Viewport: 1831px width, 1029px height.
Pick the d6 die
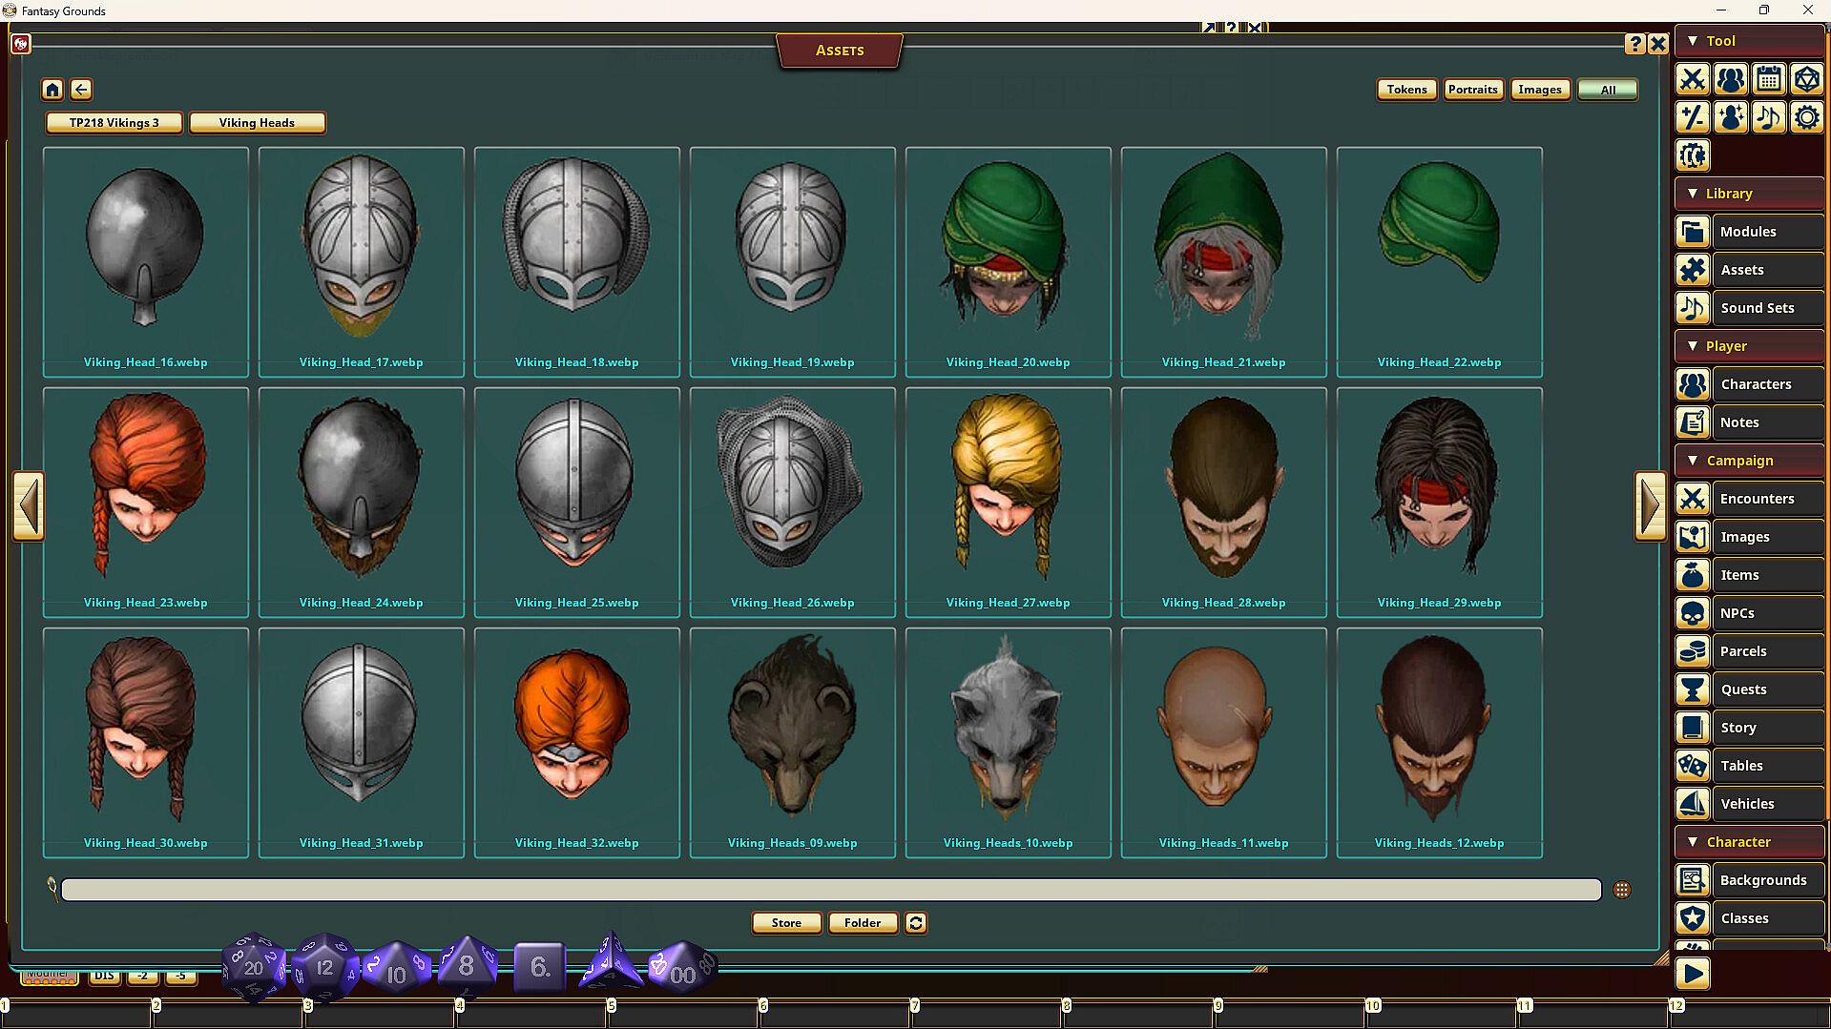tap(540, 967)
